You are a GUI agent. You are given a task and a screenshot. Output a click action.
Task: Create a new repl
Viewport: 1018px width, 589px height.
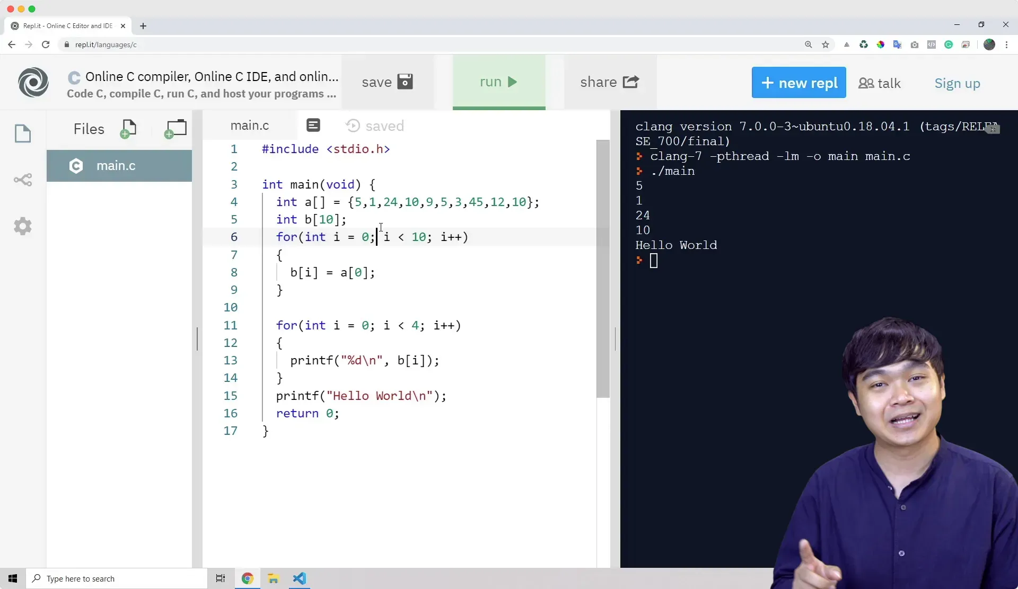point(799,83)
